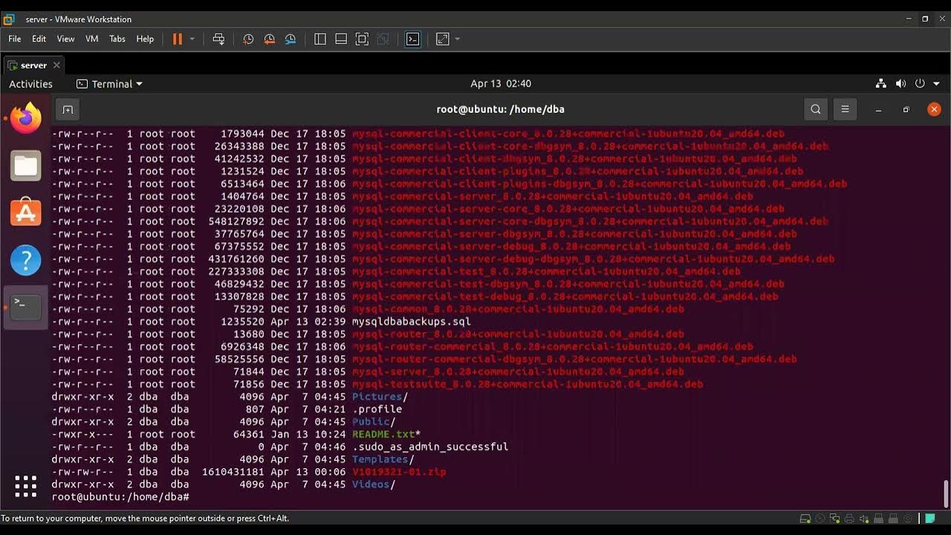Select the server VM tab
This screenshot has height=535, width=951.
click(x=33, y=65)
